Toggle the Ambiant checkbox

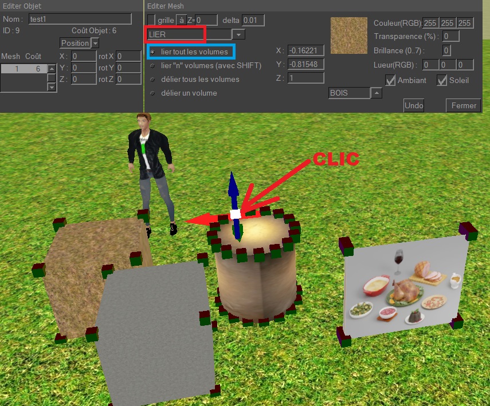pos(390,81)
